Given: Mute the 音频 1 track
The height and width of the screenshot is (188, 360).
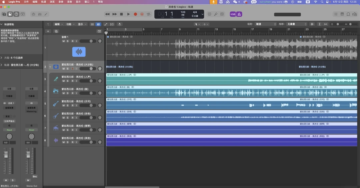Looking at the screenshot, I should pos(64,41).
